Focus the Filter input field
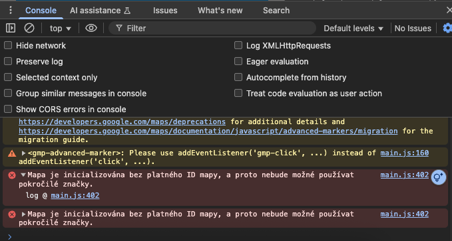The height and width of the screenshot is (241, 452). click(212, 28)
